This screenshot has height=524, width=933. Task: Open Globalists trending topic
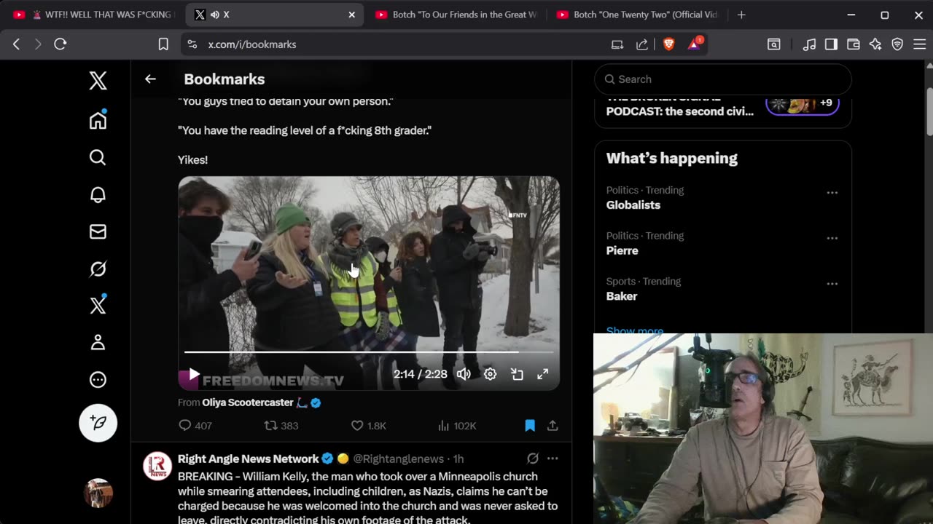pos(633,205)
